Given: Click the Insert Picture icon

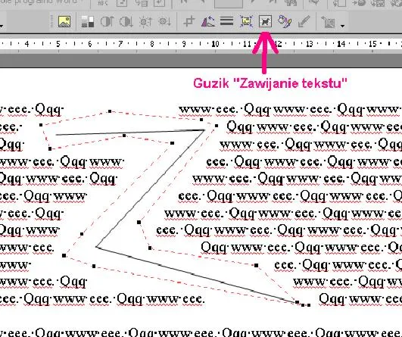Looking at the screenshot, I should coord(64,21).
